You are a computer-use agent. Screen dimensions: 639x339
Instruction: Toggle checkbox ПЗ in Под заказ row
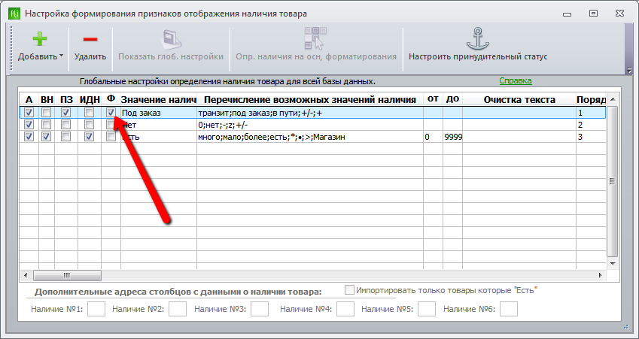(66, 112)
